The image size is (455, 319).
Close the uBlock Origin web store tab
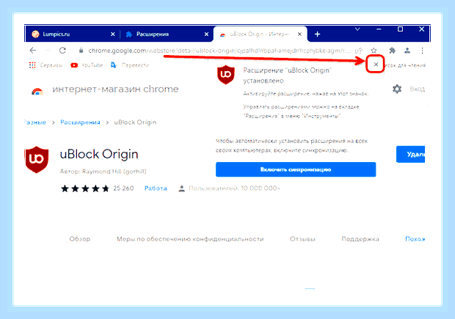(x=299, y=34)
